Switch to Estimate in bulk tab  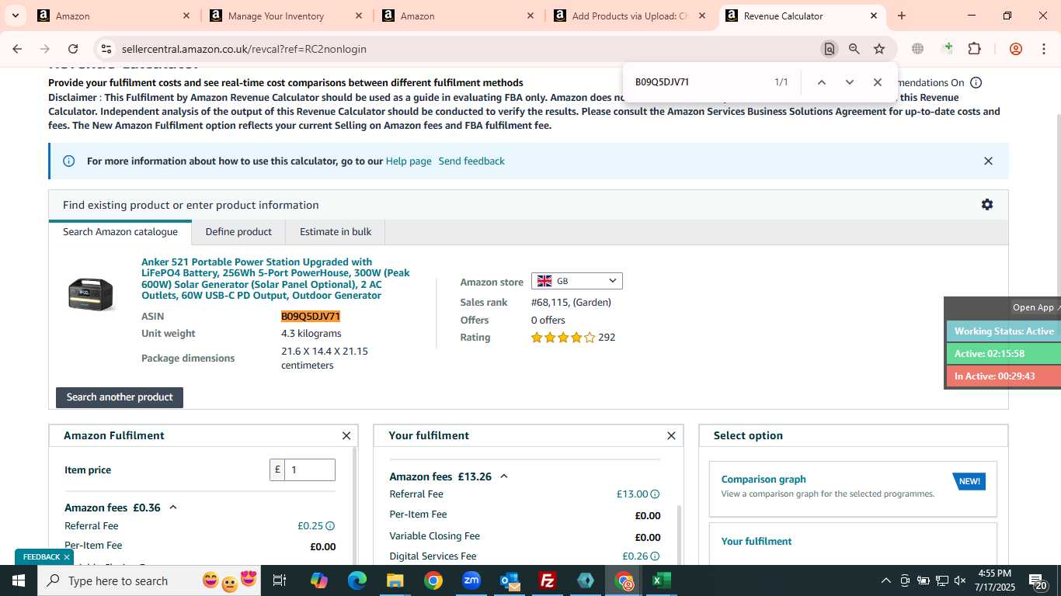tap(336, 232)
